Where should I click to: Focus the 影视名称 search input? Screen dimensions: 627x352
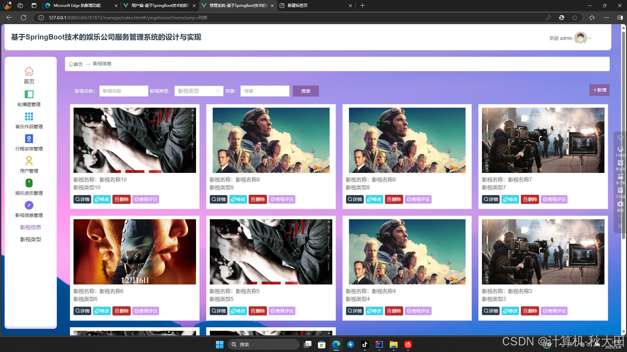[124, 91]
